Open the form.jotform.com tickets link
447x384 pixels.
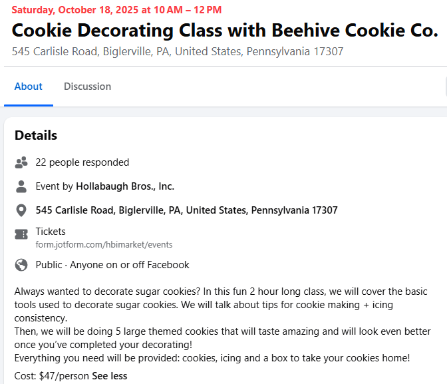pos(104,245)
